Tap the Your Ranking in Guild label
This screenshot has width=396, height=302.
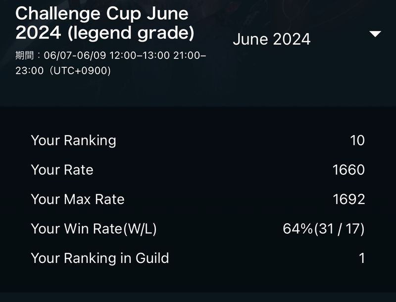pos(99,258)
